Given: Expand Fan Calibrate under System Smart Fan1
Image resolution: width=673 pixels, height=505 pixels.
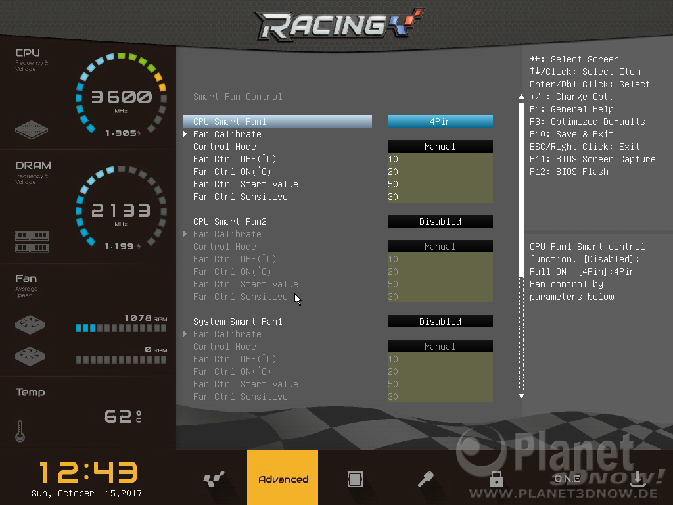Looking at the screenshot, I should pyautogui.click(x=227, y=334).
